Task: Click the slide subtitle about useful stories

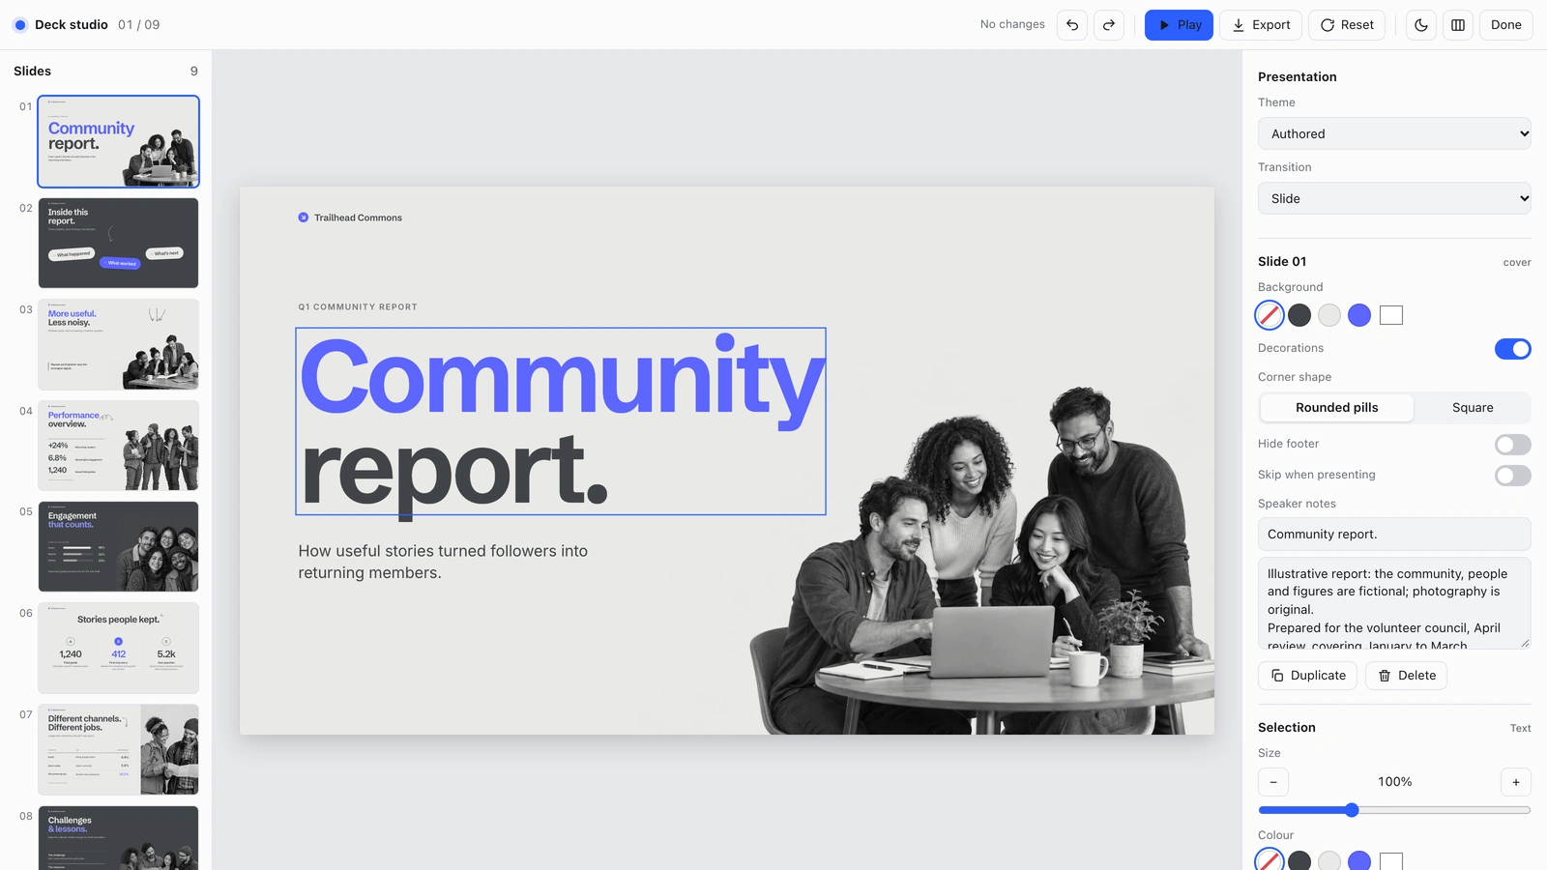Action: pos(443,562)
